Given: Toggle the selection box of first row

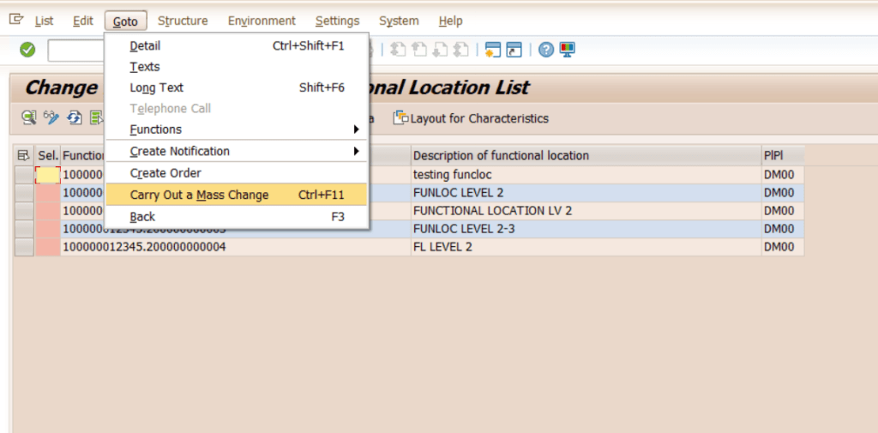Looking at the screenshot, I should coord(48,175).
